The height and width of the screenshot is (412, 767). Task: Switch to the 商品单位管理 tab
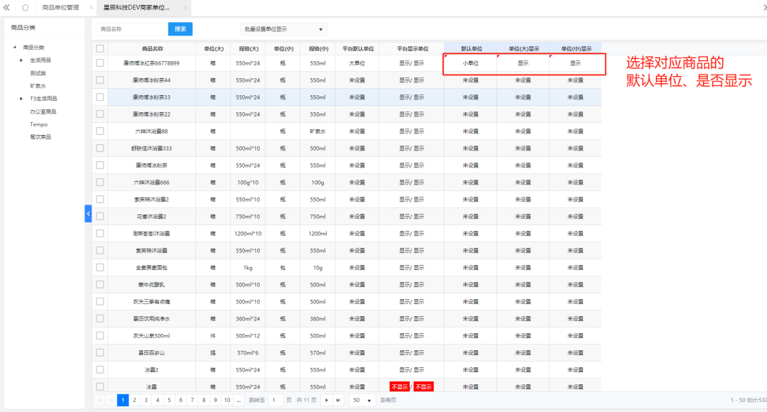[x=60, y=8]
